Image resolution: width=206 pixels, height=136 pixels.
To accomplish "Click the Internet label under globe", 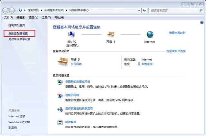I will (x=149, y=42).
